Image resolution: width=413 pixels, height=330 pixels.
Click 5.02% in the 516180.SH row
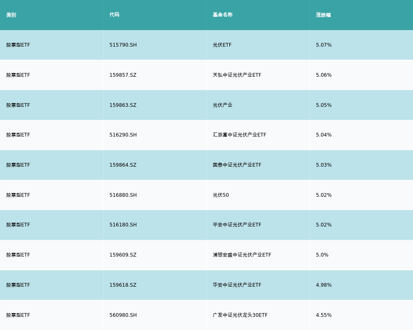point(324,225)
